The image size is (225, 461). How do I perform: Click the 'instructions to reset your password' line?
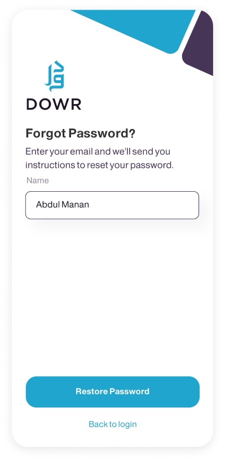click(100, 165)
